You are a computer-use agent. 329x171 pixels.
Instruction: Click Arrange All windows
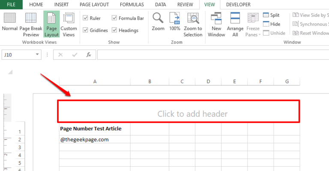coord(235,25)
